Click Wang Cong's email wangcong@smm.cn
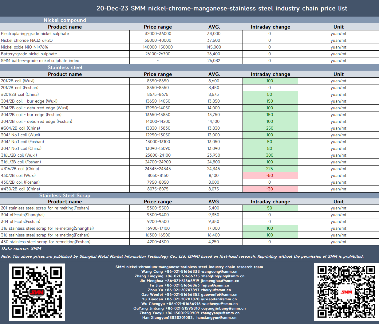 (x=219, y=271)
